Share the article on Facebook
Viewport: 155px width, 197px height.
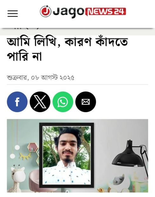click(x=17, y=102)
